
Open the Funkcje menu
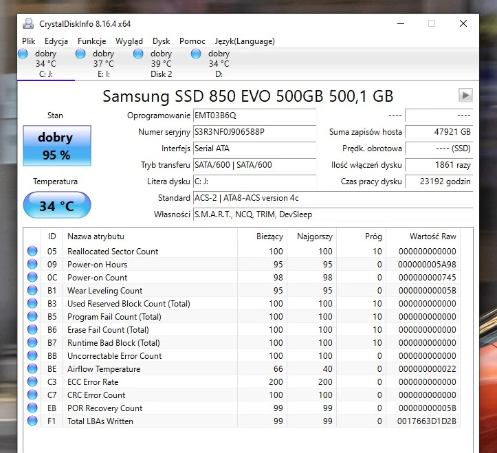click(91, 41)
